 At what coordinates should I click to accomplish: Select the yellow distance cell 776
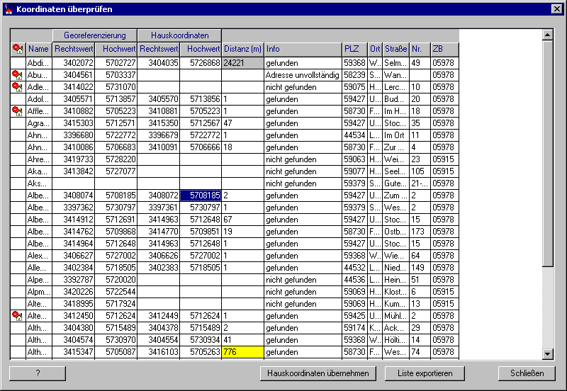[x=242, y=352]
